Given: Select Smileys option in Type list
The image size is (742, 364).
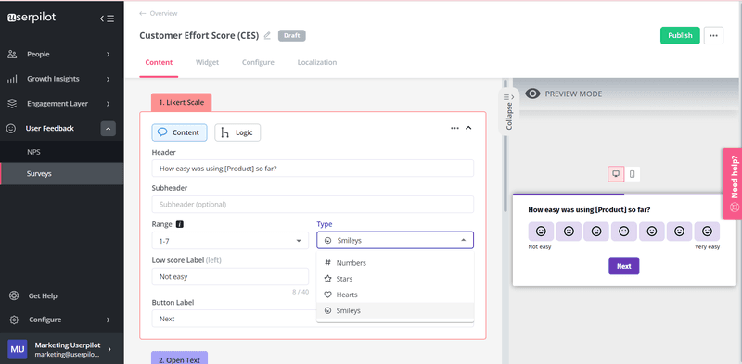Looking at the screenshot, I should (395, 310).
